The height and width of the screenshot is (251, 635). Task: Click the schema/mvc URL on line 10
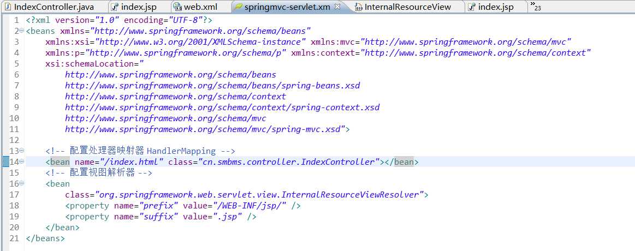tap(165, 118)
